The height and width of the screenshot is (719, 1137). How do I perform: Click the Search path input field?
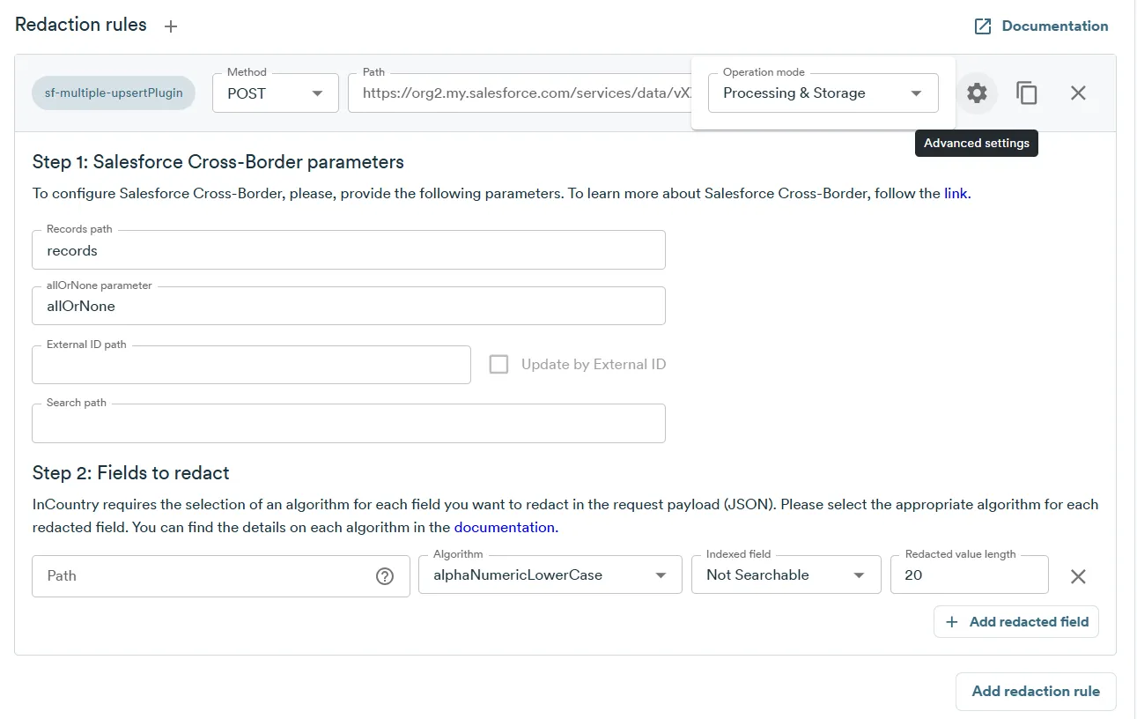point(349,423)
